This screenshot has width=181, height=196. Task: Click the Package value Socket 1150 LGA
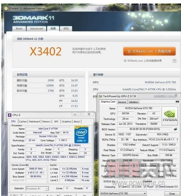pyautogui.click(x=48, y=136)
